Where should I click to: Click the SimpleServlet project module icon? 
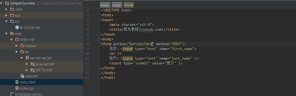[7, 3]
